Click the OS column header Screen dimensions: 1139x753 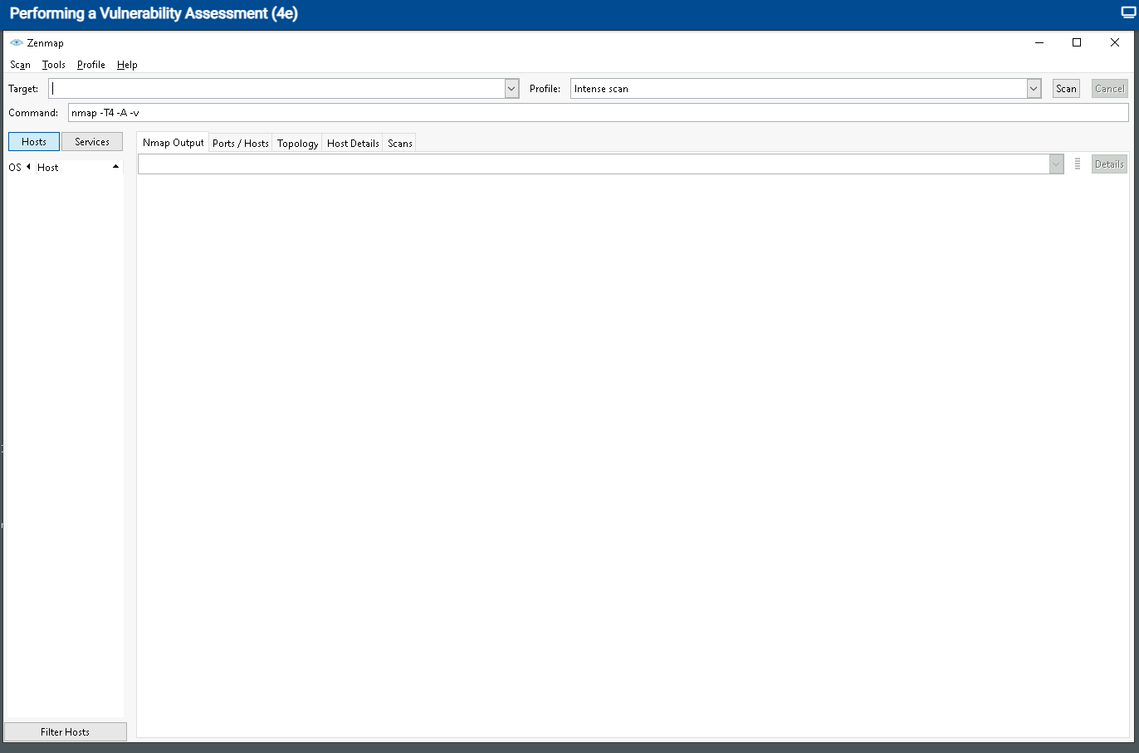tap(15, 168)
